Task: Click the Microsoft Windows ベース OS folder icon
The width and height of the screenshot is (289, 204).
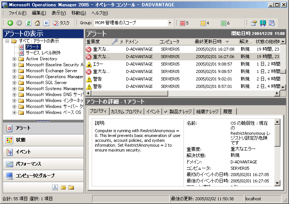Action: coord(21,112)
